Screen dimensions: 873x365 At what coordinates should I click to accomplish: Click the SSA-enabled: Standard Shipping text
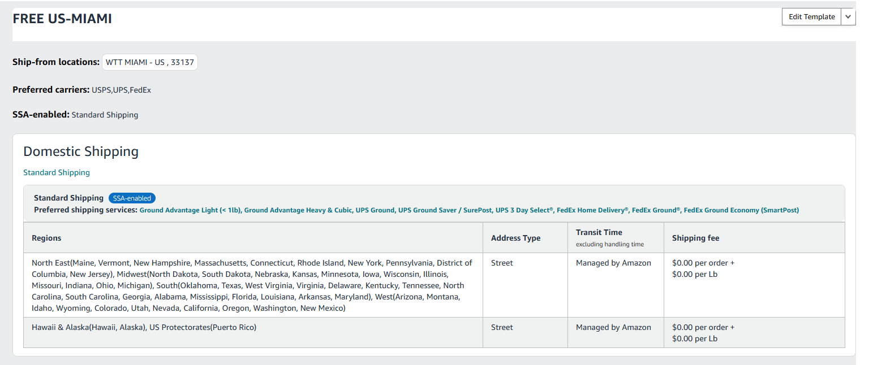pos(75,115)
